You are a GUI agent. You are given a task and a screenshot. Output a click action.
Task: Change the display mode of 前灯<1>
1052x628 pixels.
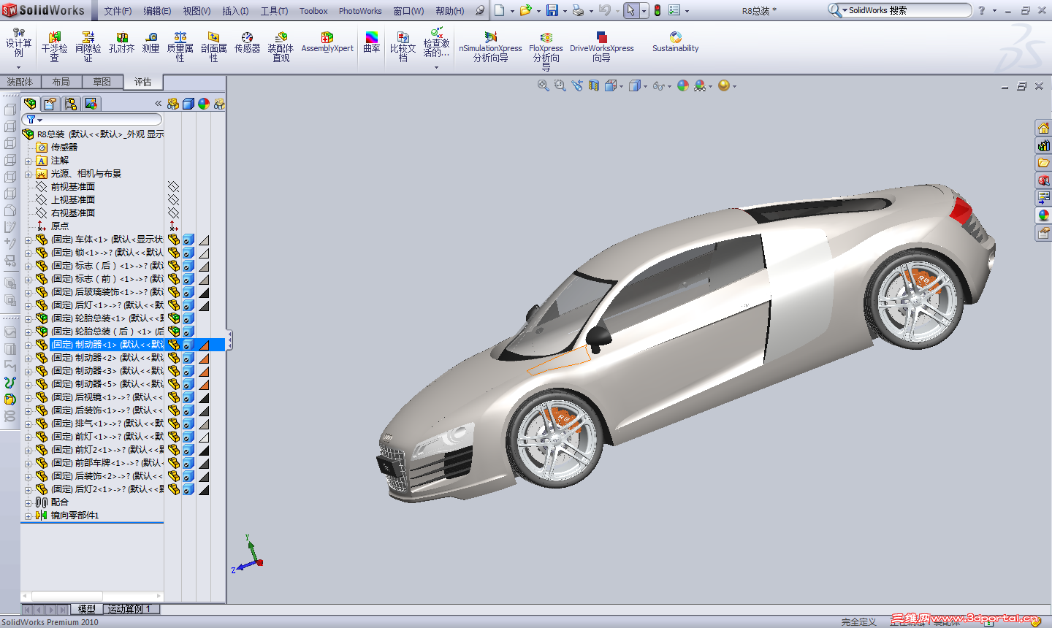188,437
